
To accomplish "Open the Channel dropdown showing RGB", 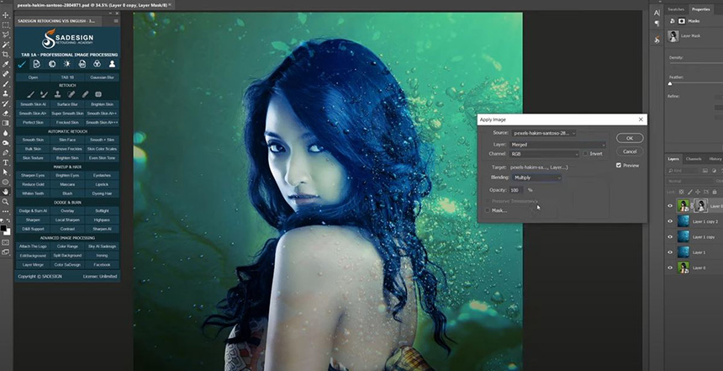I will [x=545, y=154].
